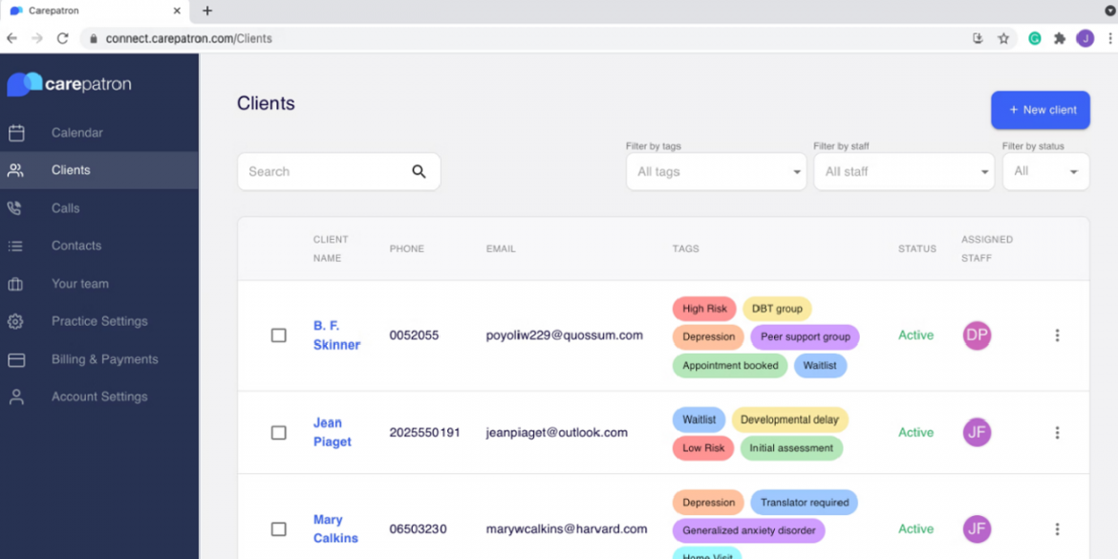Bookmark page with star icon
Image resolution: width=1118 pixels, height=559 pixels.
(x=1003, y=38)
